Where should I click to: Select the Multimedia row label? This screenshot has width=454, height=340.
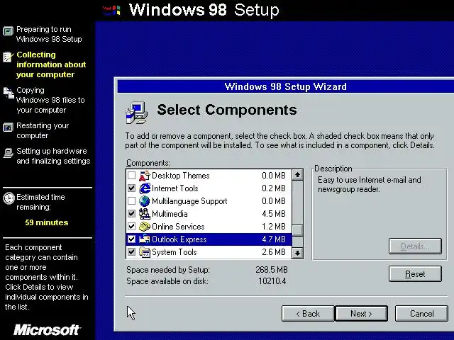tap(170, 214)
